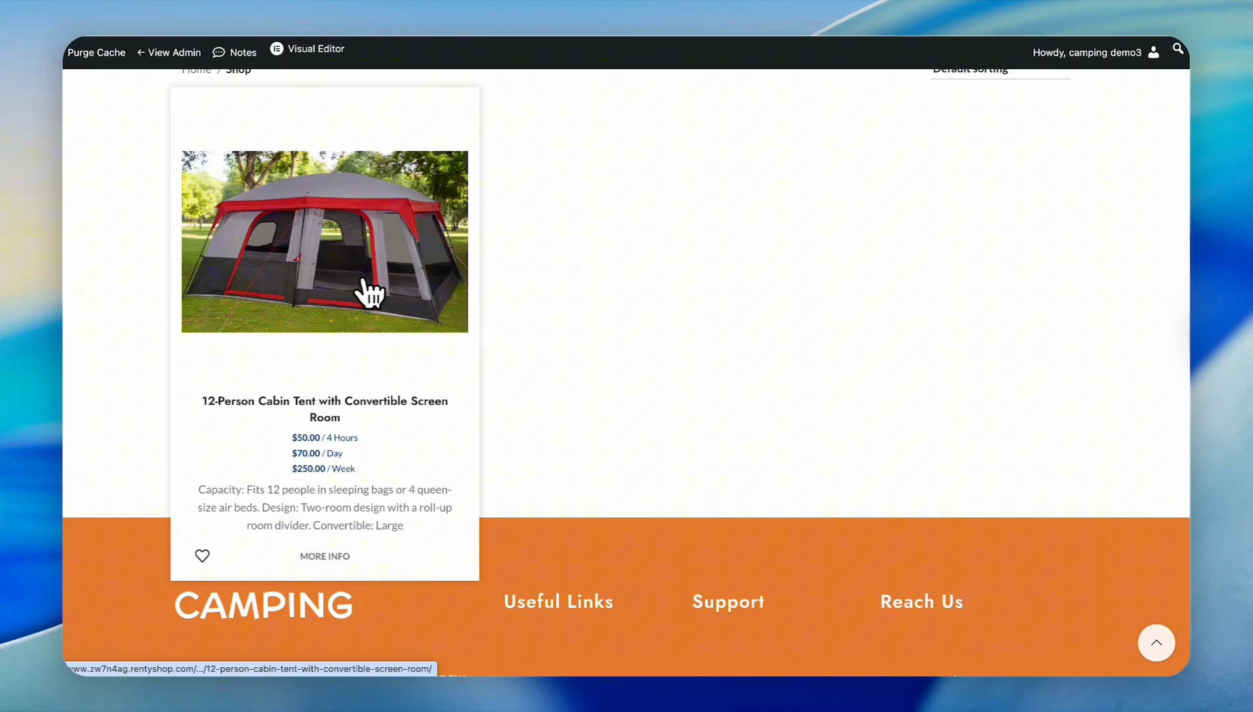Click the user avatar silhouette icon
This screenshot has height=712, width=1253.
pos(1153,53)
